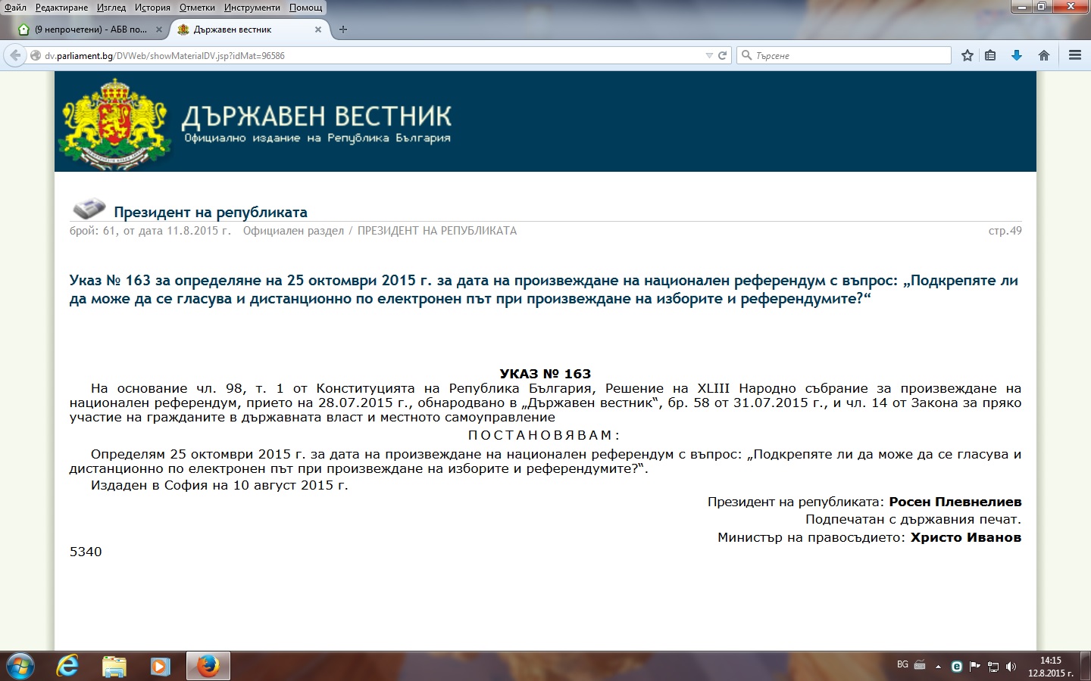The image size is (1091, 681).
Task: Bookmark this page with star icon
Action: (x=967, y=55)
